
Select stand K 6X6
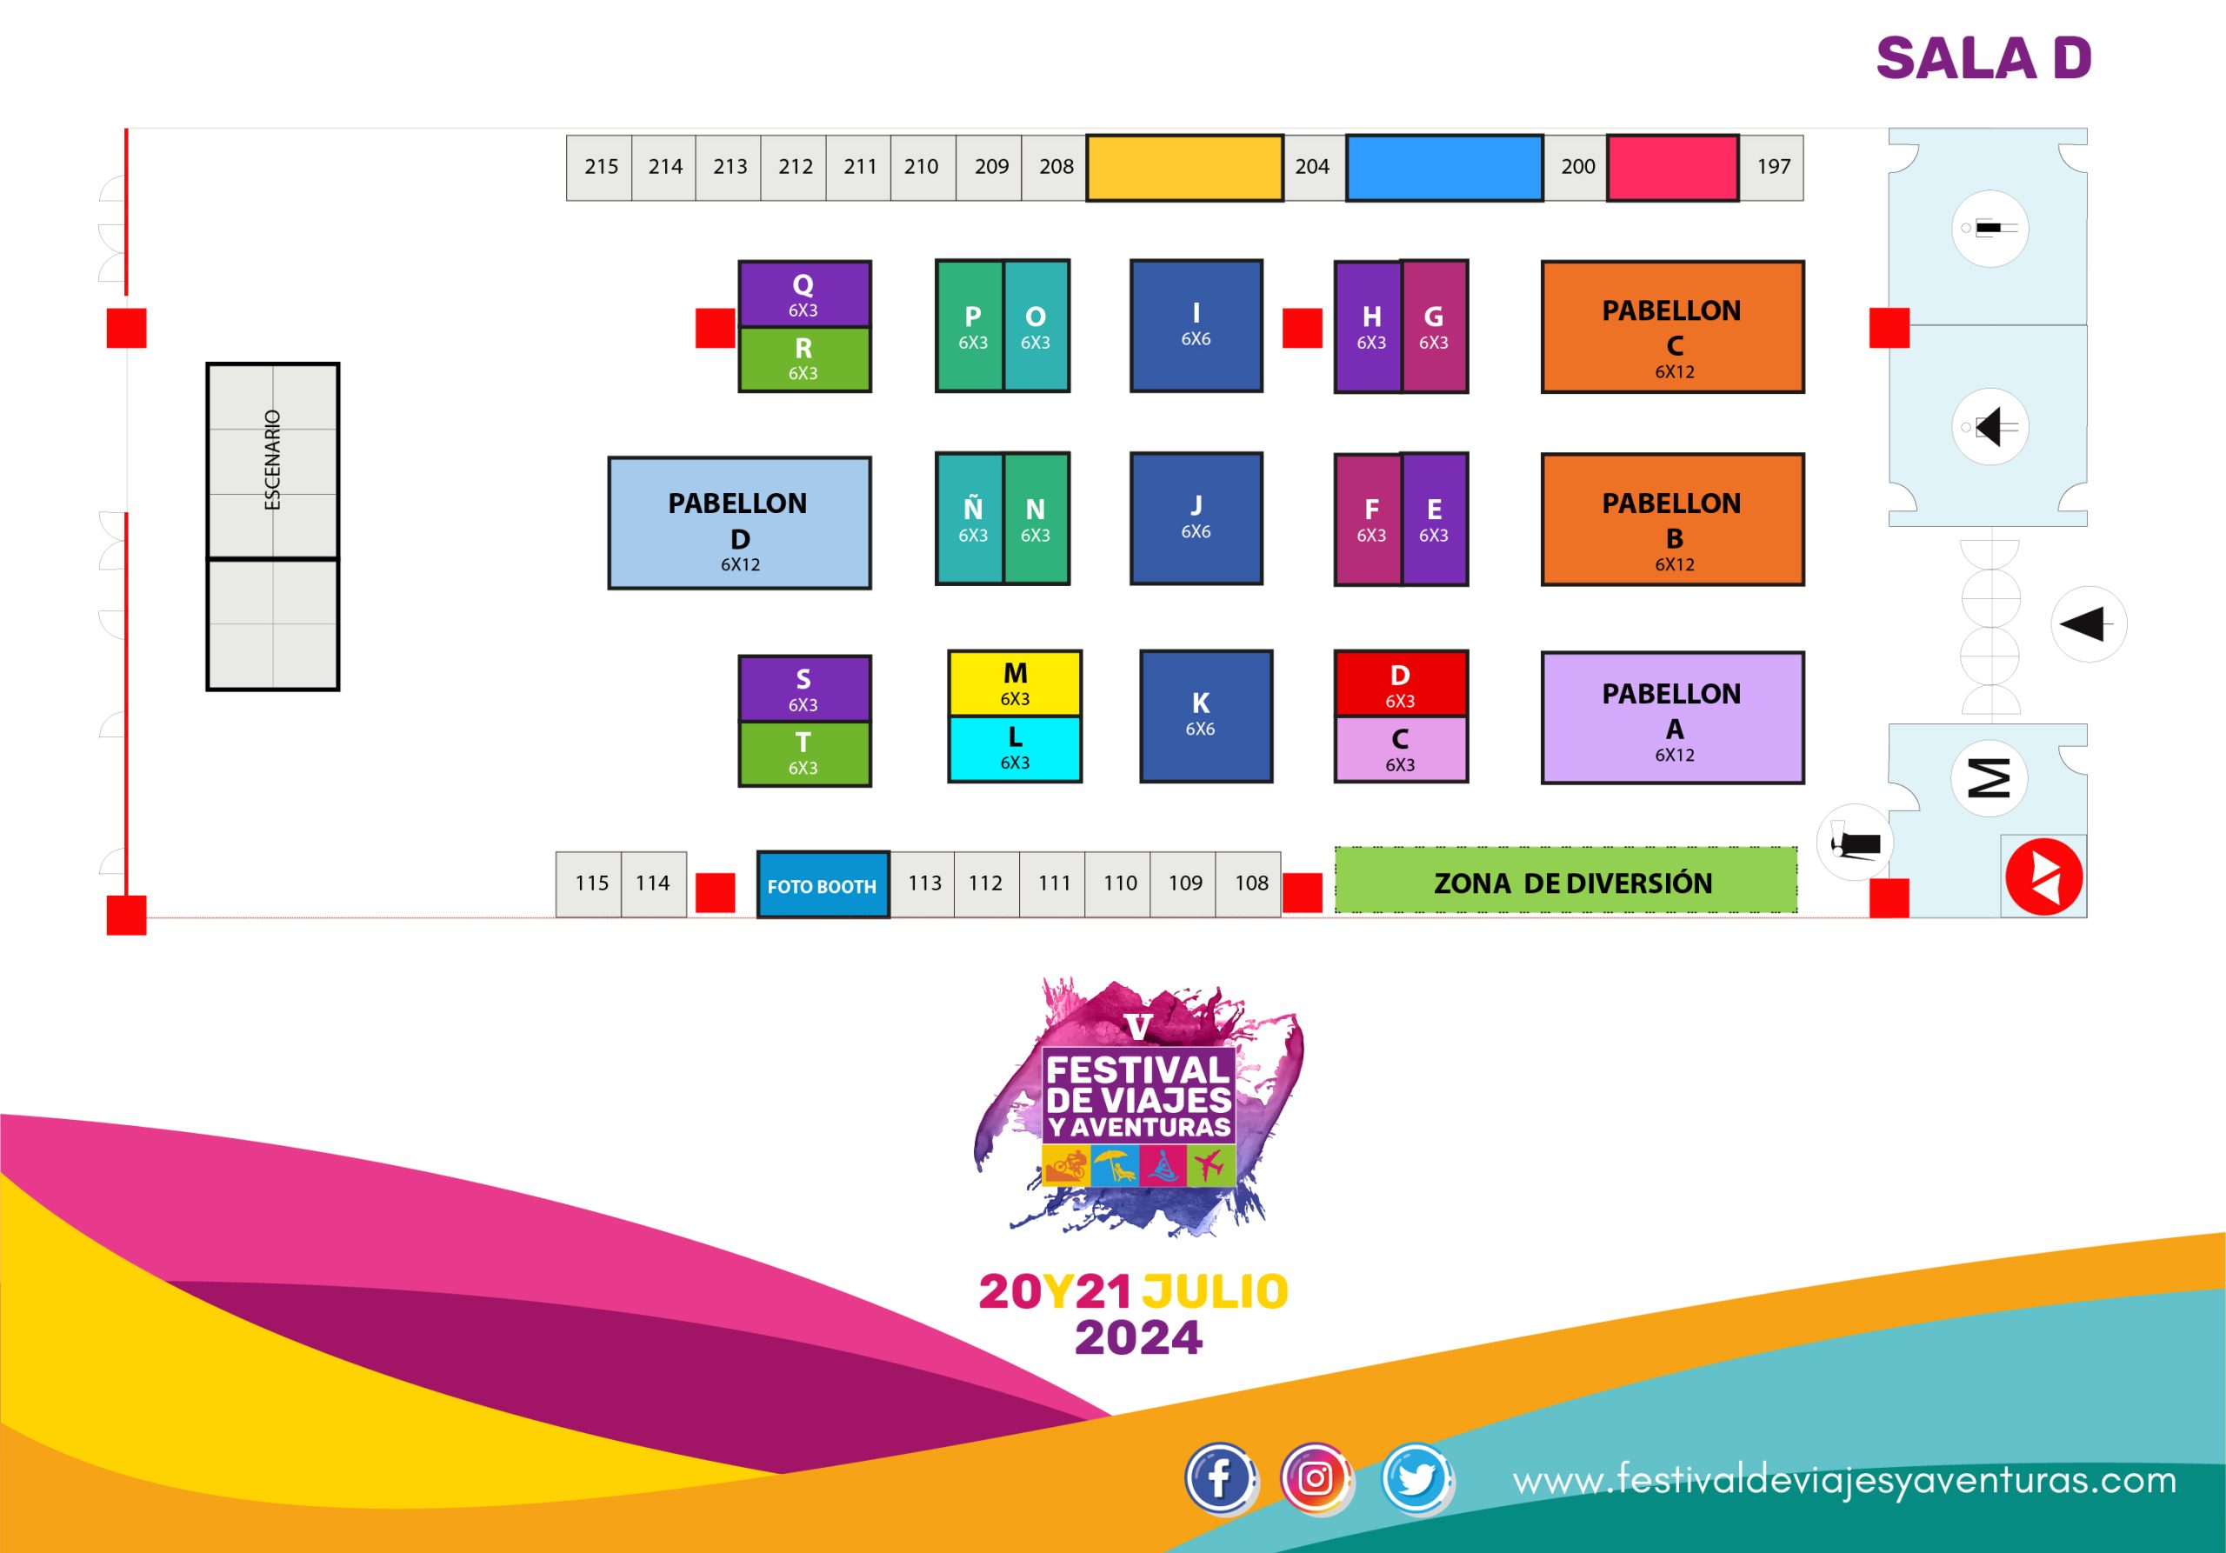pos(1206,717)
